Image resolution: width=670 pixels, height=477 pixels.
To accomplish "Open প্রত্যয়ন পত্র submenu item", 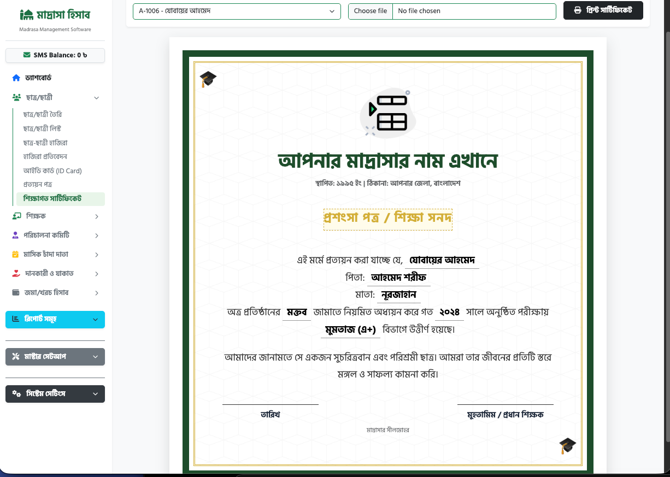I will pyautogui.click(x=38, y=185).
